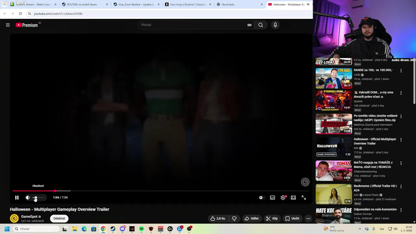Click the Klip clip button
This screenshot has height=234, width=416.
pos(272,218)
